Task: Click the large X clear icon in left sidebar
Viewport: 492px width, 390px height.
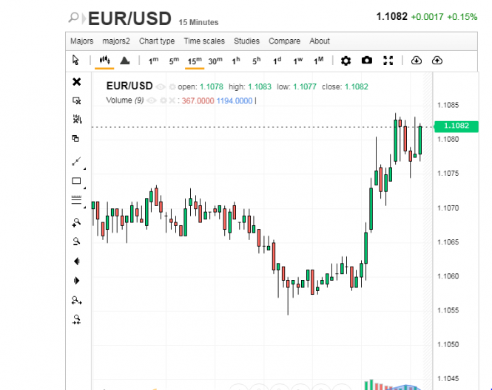Action: tap(76, 82)
